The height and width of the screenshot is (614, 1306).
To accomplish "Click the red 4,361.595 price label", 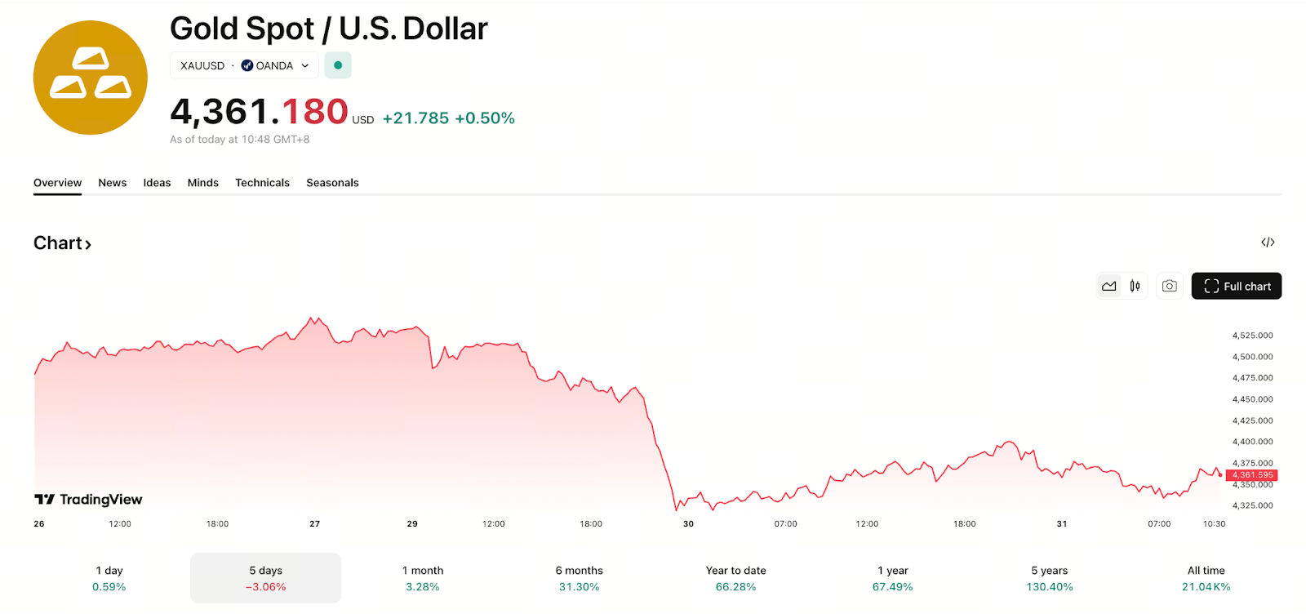I will [x=1252, y=475].
